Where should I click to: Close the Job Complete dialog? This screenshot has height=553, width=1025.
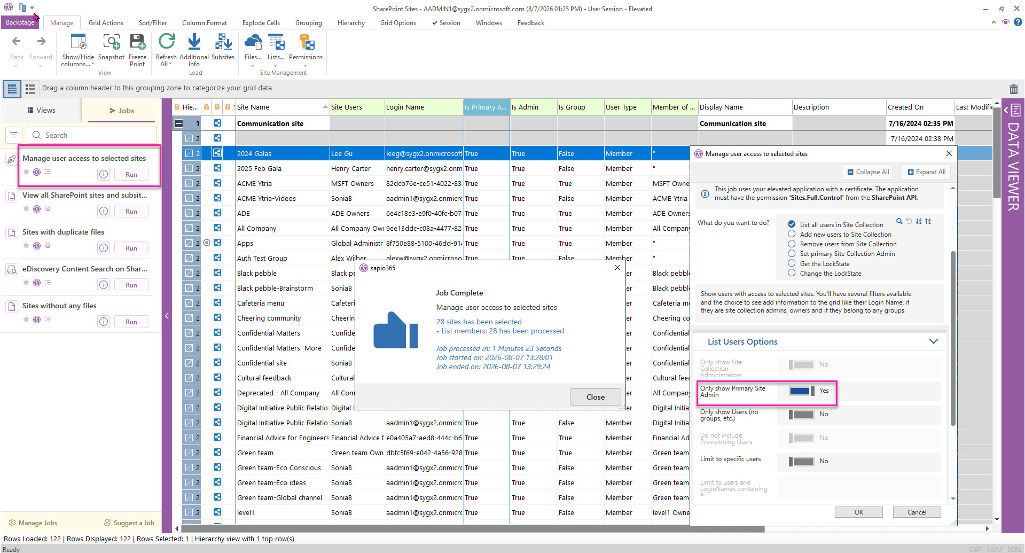tap(595, 397)
